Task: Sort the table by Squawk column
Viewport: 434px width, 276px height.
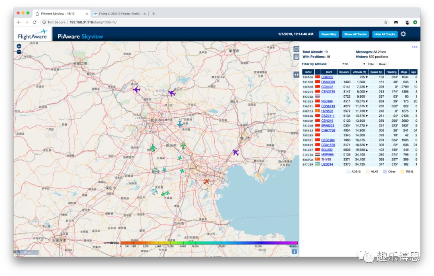Action: click(x=344, y=72)
